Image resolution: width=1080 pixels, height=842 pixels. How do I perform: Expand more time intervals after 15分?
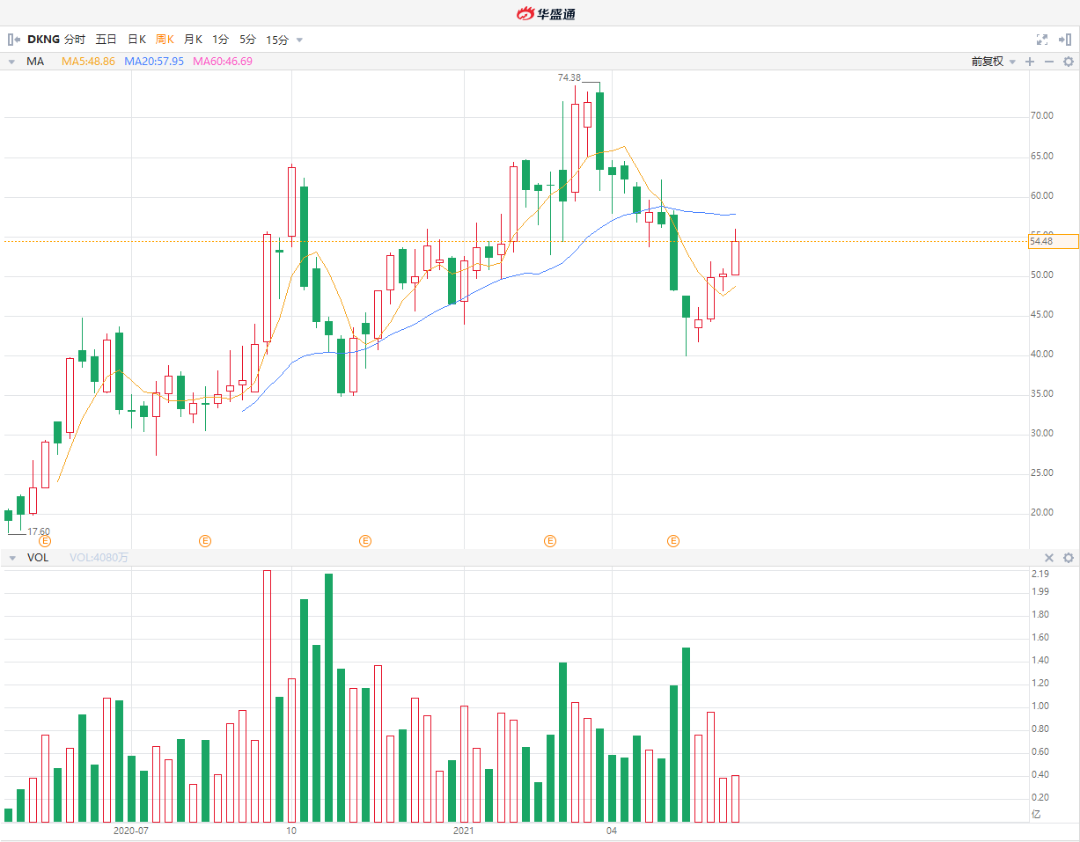(299, 40)
